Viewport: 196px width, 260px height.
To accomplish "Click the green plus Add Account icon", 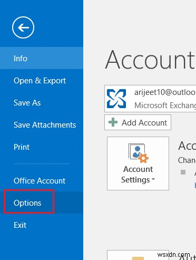I will [113, 122].
